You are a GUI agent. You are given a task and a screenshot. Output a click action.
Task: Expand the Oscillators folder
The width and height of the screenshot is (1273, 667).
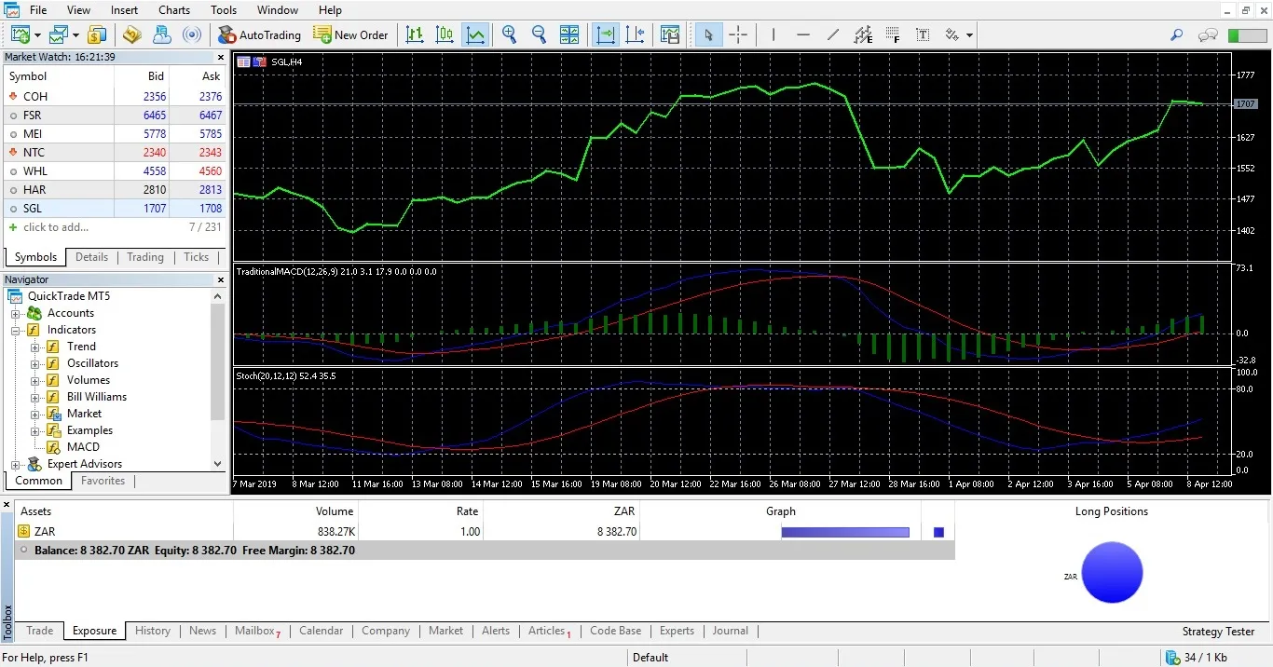click(35, 363)
